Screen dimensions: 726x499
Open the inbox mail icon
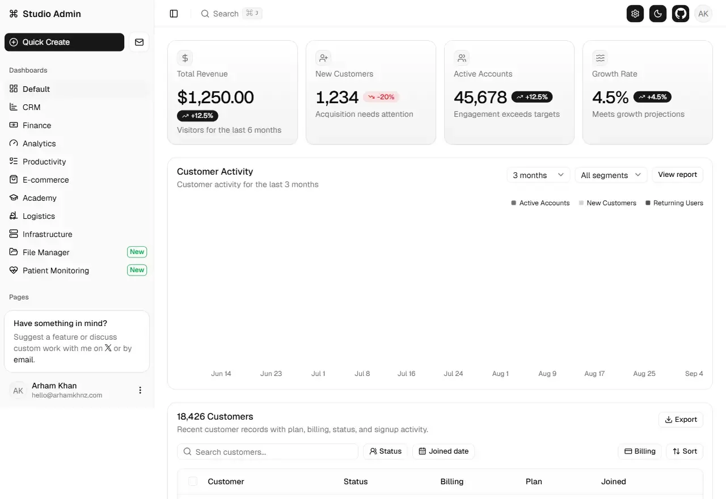(139, 42)
